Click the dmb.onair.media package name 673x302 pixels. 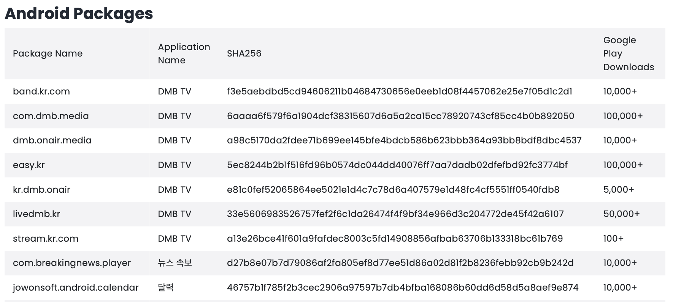52,140
